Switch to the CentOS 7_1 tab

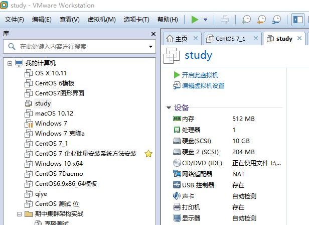(230, 39)
